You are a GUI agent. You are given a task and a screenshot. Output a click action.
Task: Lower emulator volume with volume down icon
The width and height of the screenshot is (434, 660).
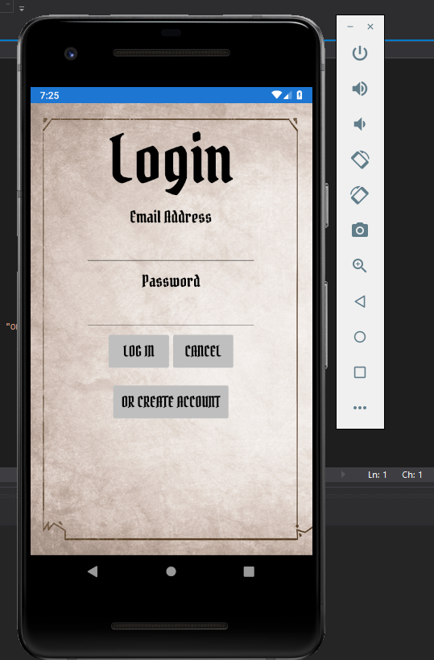click(x=360, y=124)
